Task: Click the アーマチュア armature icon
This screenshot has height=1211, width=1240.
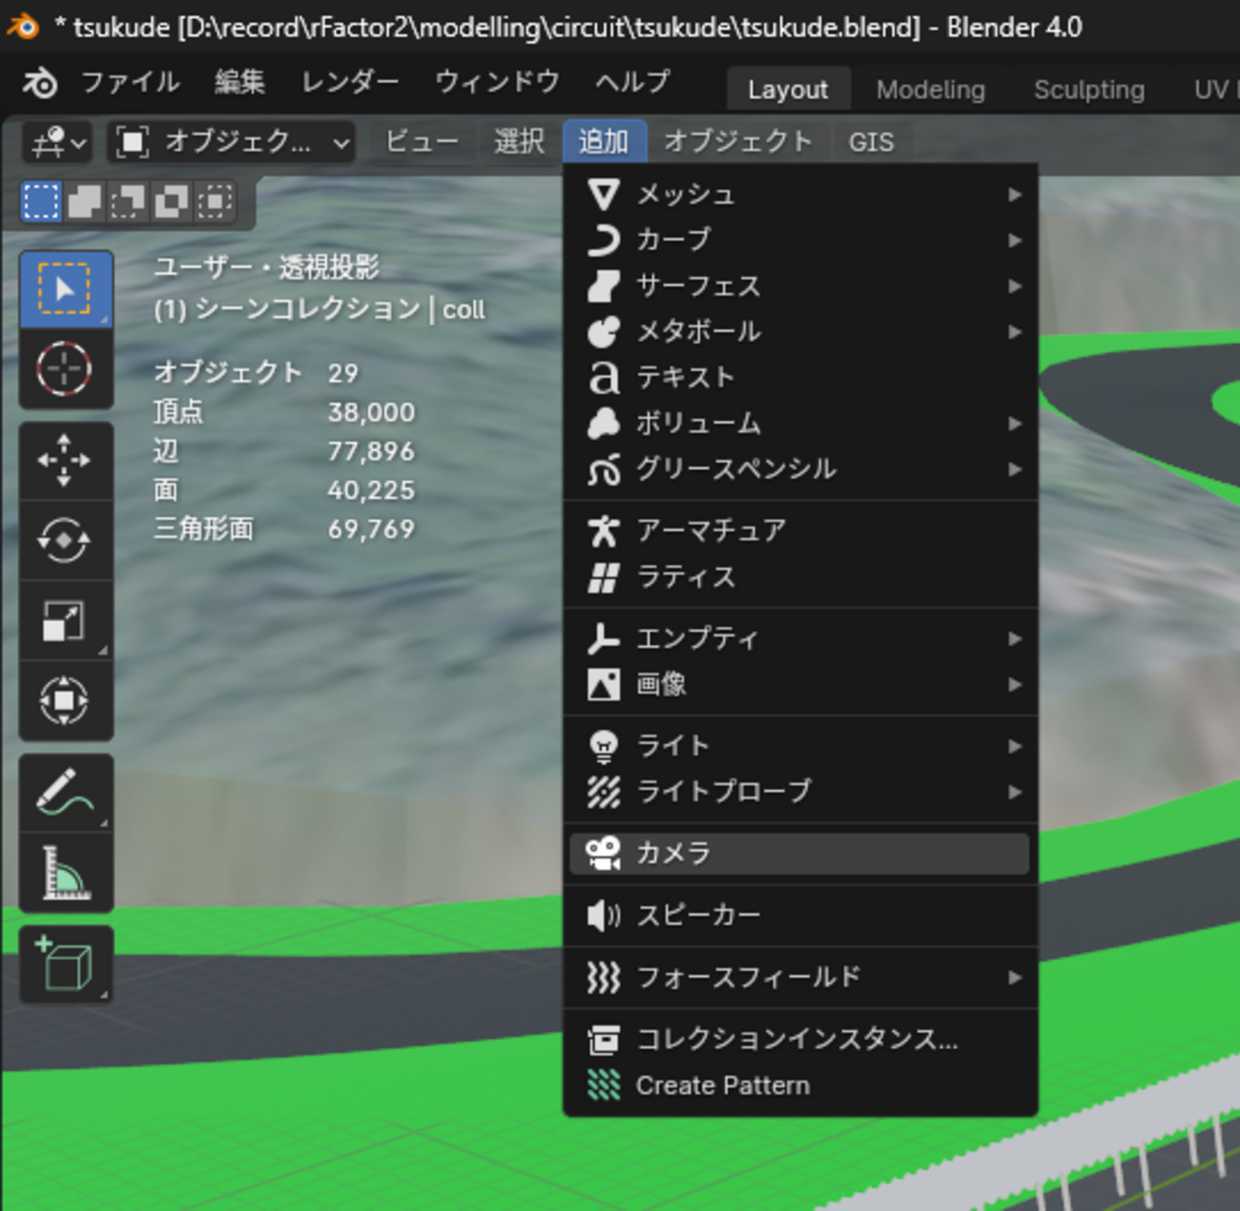Action: tap(604, 531)
